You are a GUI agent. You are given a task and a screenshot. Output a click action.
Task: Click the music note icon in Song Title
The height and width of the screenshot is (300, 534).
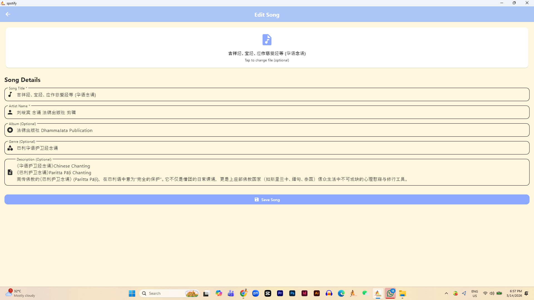pyautogui.click(x=10, y=94)
